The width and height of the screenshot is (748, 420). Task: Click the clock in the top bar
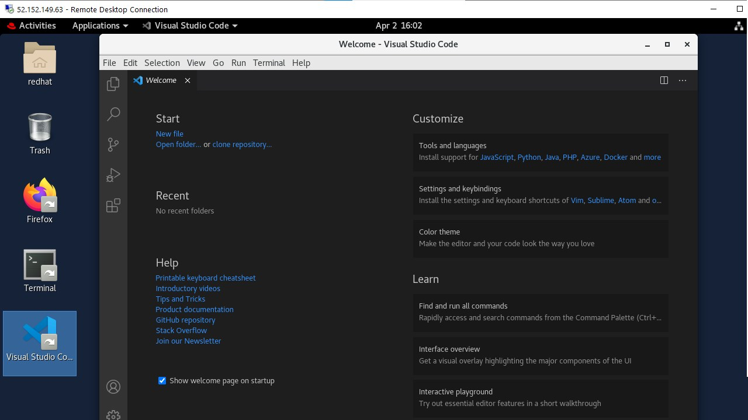click(399, 26)
